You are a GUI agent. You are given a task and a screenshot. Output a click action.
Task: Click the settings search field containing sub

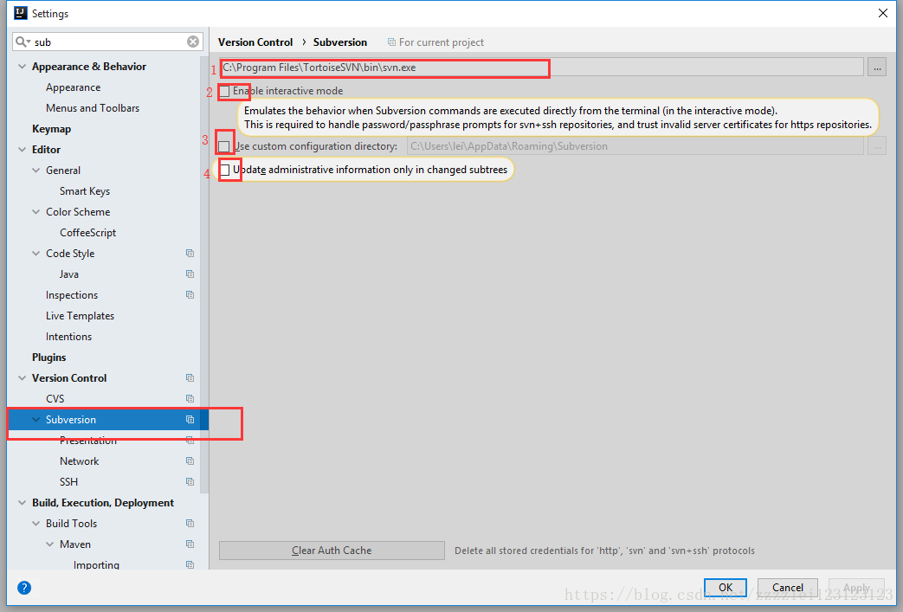pyautogui.click(x=107, y=42)
